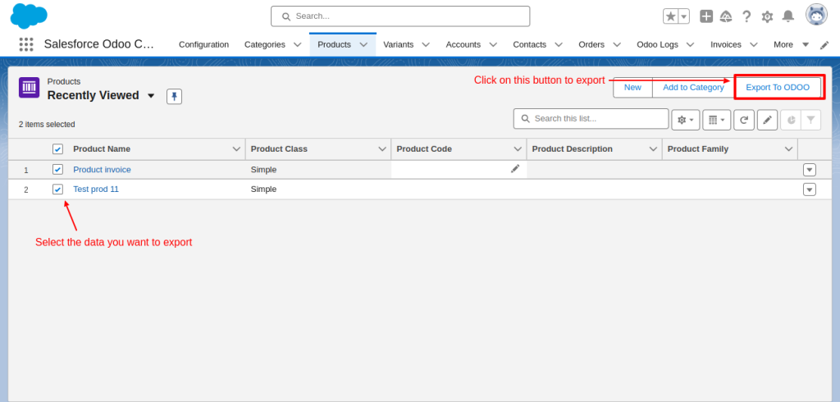Open the Setup gear icon
840x402 pixels.
[x=767, y=16]
